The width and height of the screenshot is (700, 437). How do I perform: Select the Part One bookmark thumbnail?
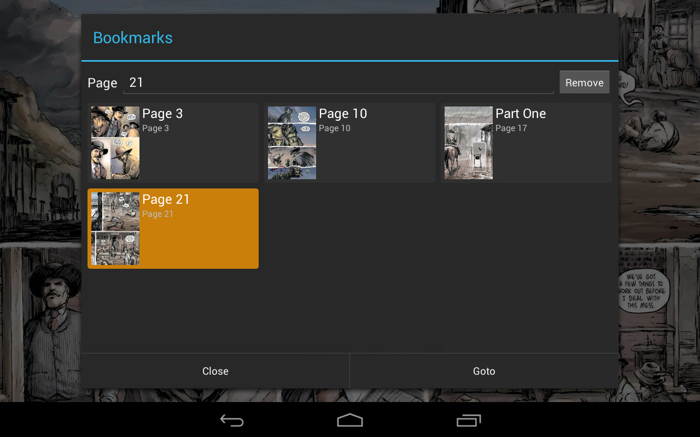coord(469,143)
